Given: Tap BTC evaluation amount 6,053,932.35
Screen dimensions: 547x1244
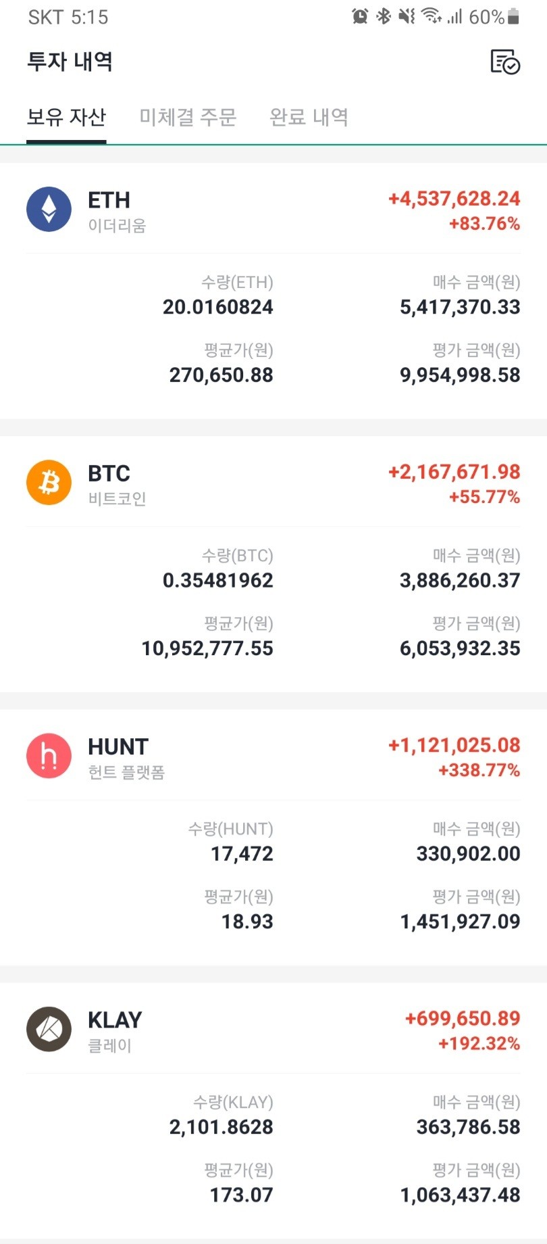Looking at the screenshot, I should coord(460,648).
